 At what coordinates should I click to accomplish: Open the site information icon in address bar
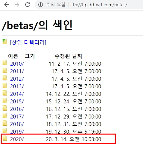click(41, 5)
